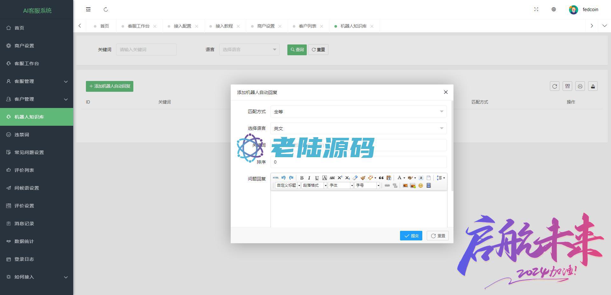The image size is (611, 295).
Task: Click the paste as plain text icon
Action: coord(389,178)
